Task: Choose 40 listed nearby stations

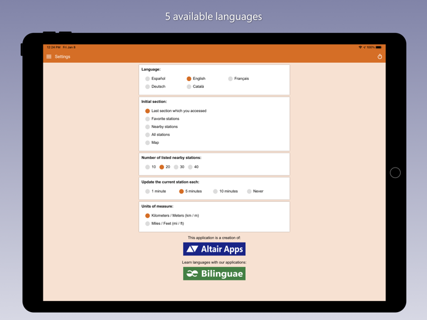Action: (x=193, y=167)
